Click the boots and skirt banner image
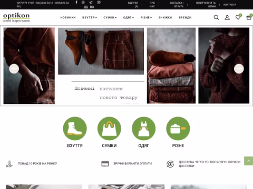Image resolution: width=253 pixels, height=189 pixels. [101, 51]
